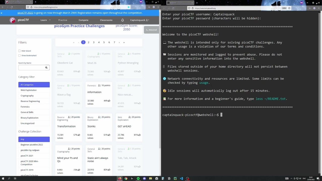Image resolution: width=322 pixels, height=181 pixels.
Task: Go to next page using single chevron
Action: pyautogui.click(x=119, y=42)
